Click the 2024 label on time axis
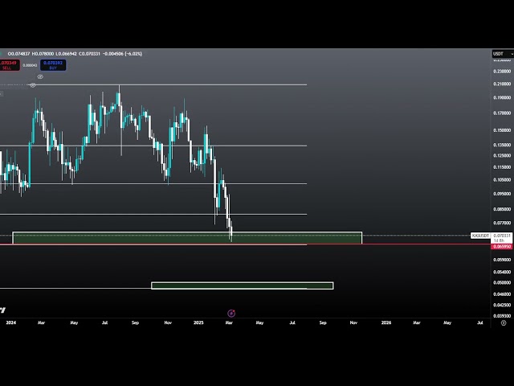 coord(10,322)
